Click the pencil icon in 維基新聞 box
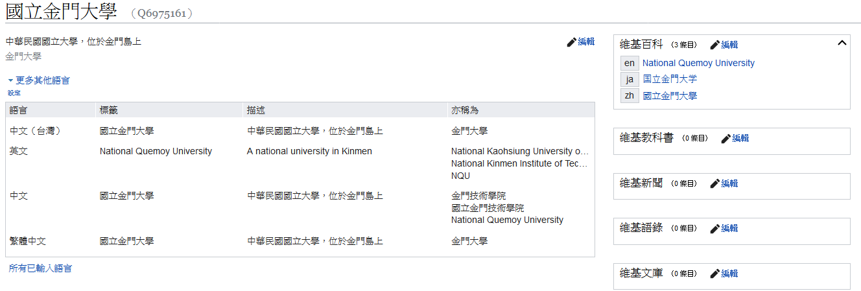Image resolution: width=861 pixels, height=291 pixels. coord(715,183)
